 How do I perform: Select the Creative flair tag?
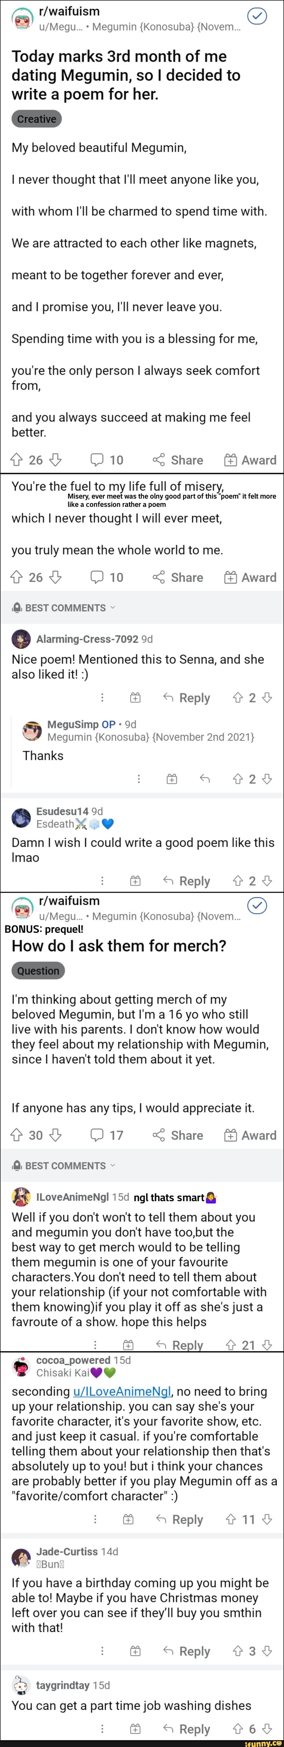(37, 119)
